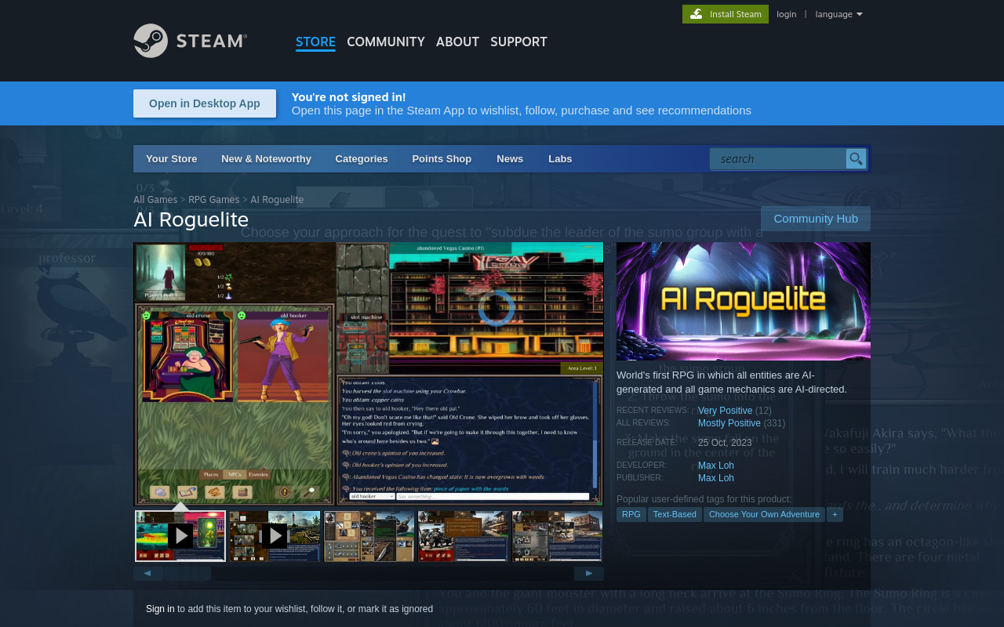Click the thumbnail strip scrollbar handle
The height and width of the screenshot is (627, 1004).
188,574
